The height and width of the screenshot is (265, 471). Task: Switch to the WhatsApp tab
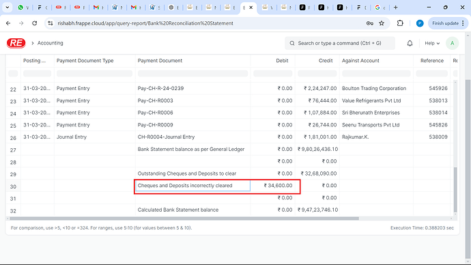23,8
